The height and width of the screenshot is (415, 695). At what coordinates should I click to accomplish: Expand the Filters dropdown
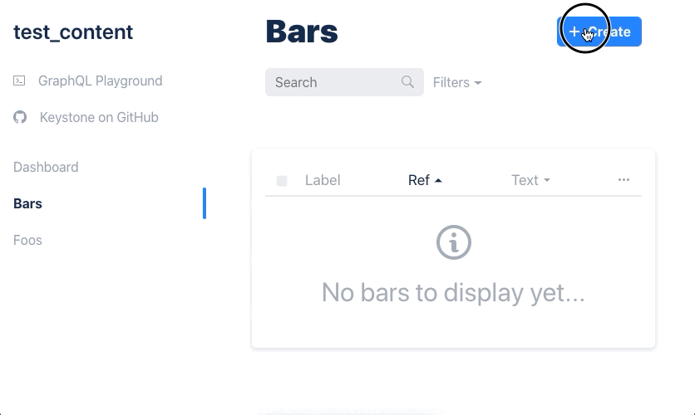tap(457, 82)
